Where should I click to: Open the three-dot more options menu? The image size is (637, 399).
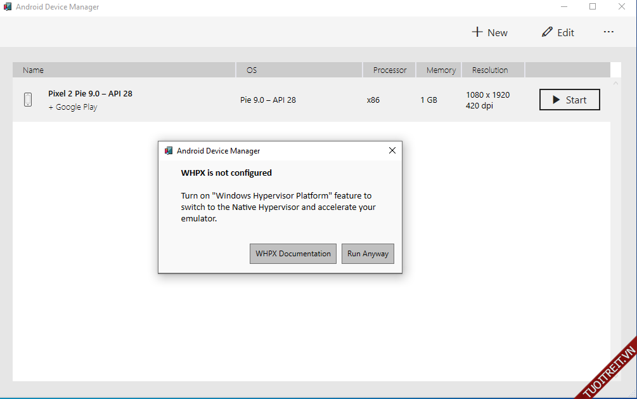click(608, 32)
